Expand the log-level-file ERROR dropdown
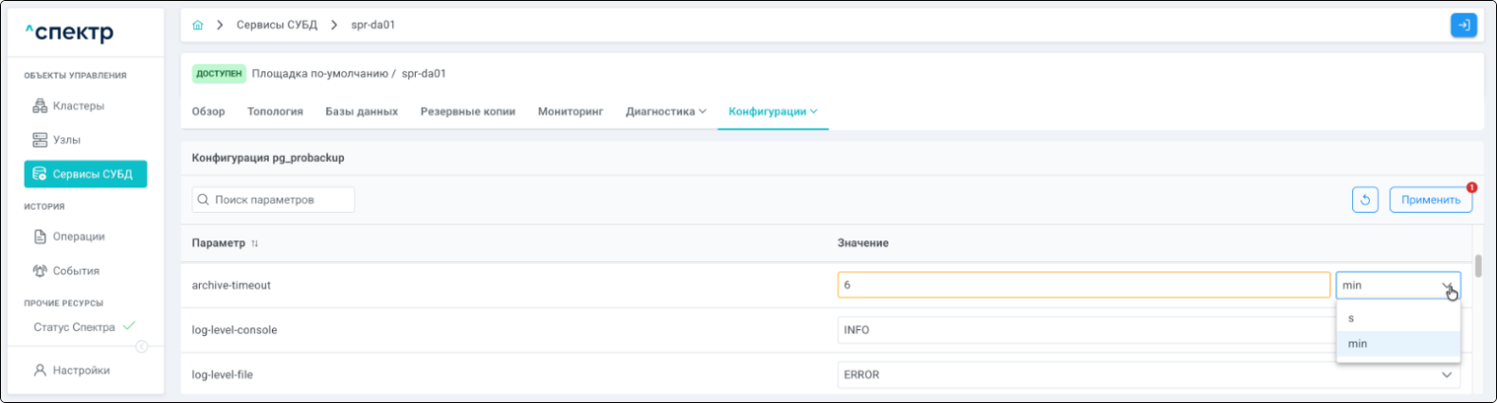Image resolution: width=1497 pixels, height=403 pixels. pyautogui.click(x=1446, y=375)
